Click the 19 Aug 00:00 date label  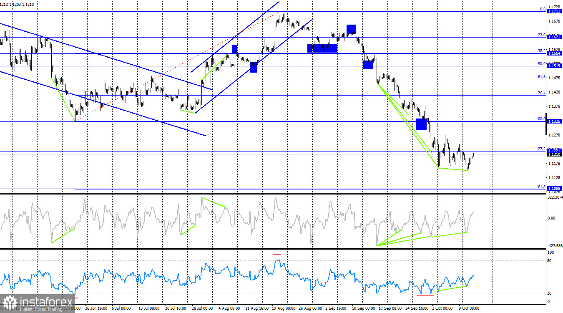283,309
